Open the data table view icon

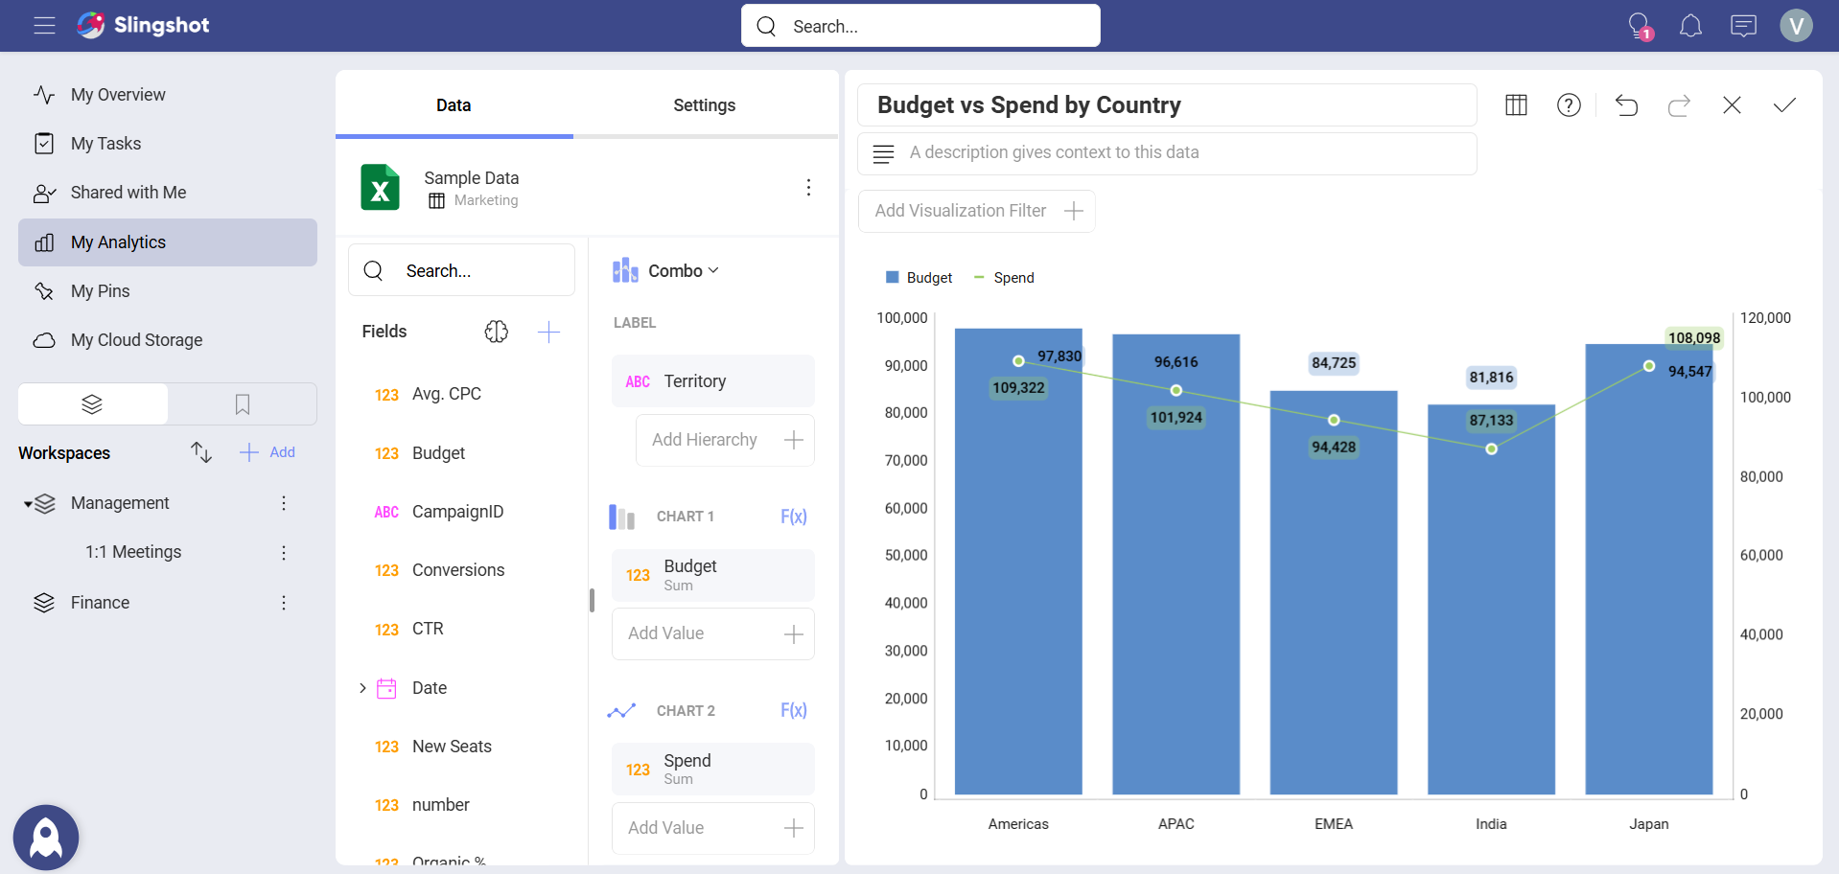1516,105
